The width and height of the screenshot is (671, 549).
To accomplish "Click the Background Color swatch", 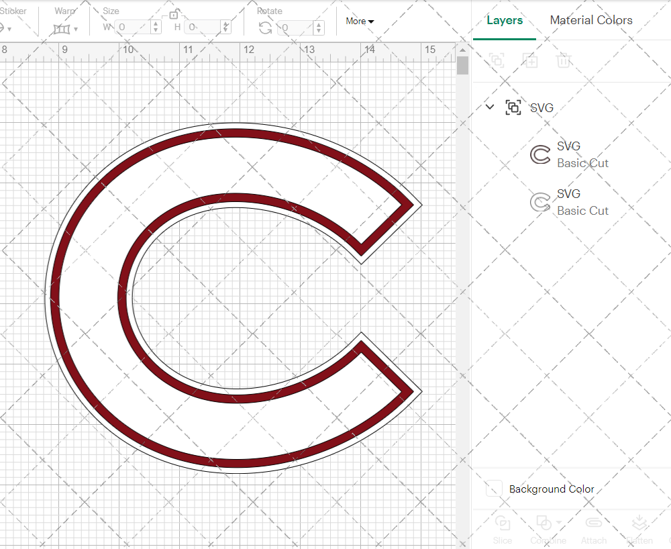I will coord(494,488).
